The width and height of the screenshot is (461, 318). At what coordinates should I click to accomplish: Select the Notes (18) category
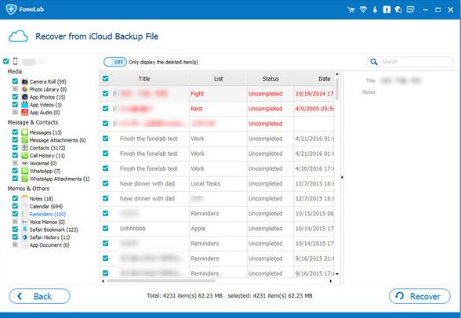[41, 199]
